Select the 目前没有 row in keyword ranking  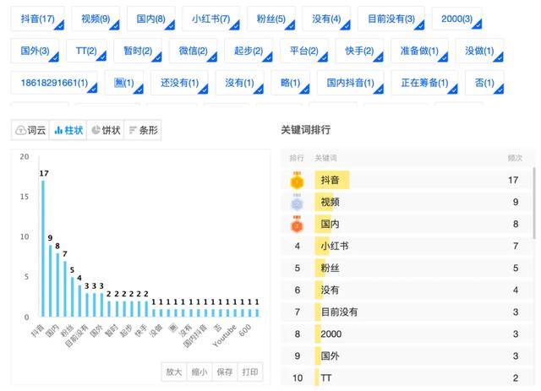pos(407,312)
